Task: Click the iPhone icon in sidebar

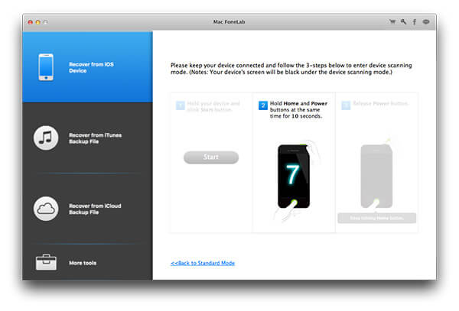Action: pos(47,68)
